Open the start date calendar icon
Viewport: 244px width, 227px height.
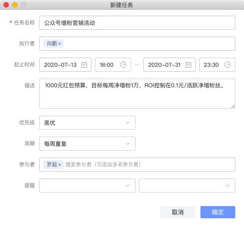(x=84, y=65)
